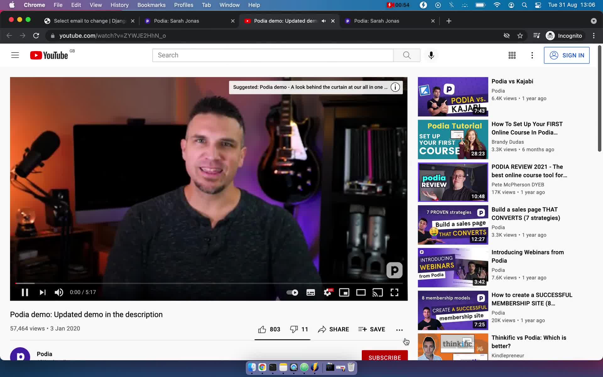The width and height of the screenshot is (603, 377).
Task: Select the Bookmarks menu item
Action: point(151,5)
